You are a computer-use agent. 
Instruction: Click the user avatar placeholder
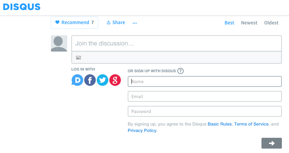(x=59, y=43)
